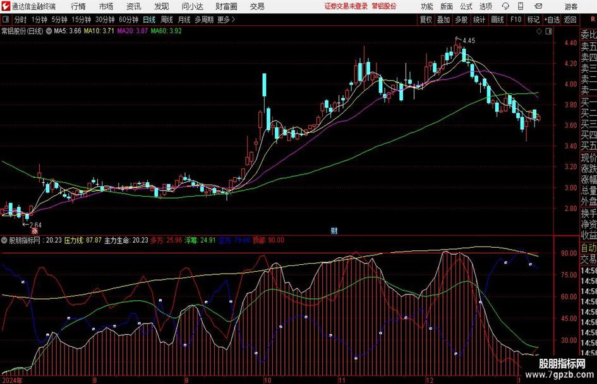
Task: Expand the 常铝股份(日线) indicator dropdown arrow
Action: 49,31
